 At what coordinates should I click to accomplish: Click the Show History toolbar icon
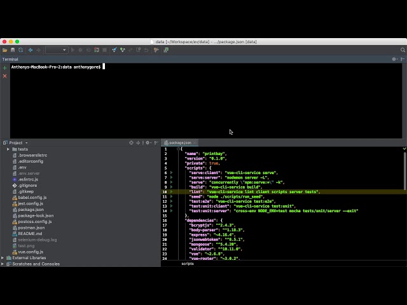pos(139,50)
